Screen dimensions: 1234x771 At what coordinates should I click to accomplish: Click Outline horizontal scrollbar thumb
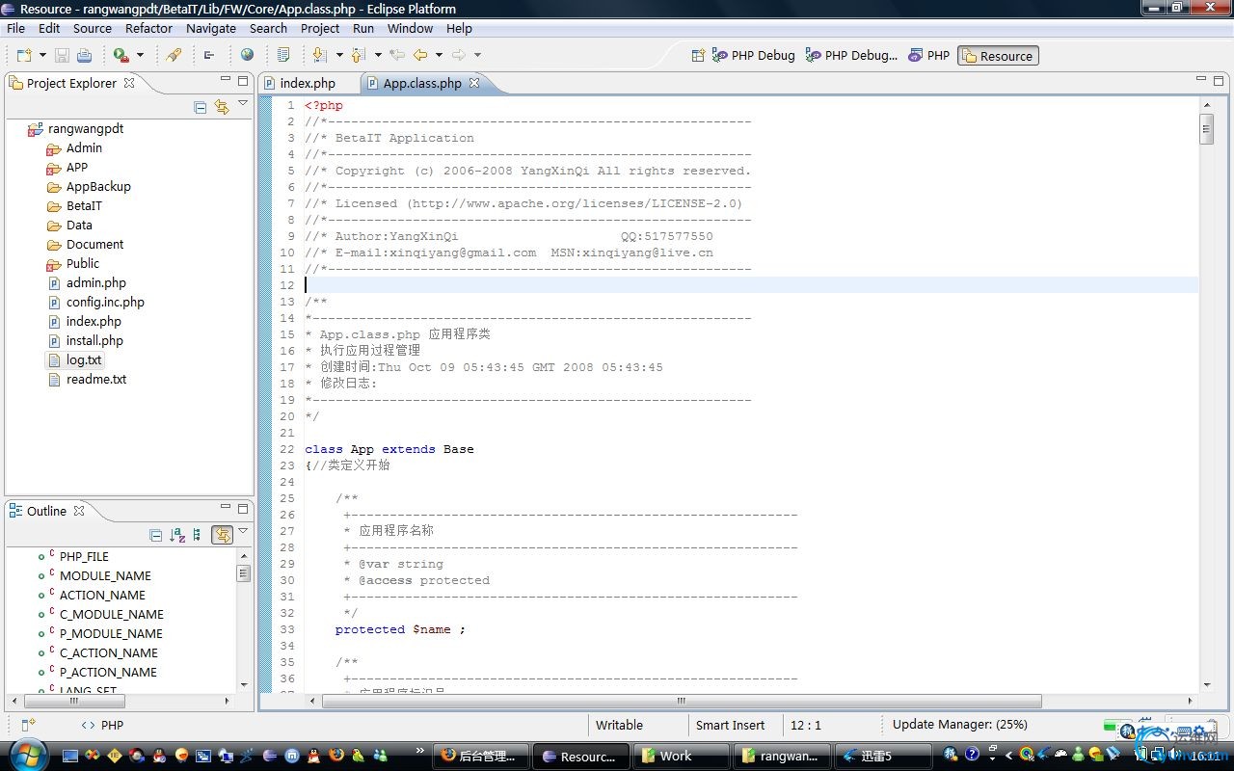[73, 701]
